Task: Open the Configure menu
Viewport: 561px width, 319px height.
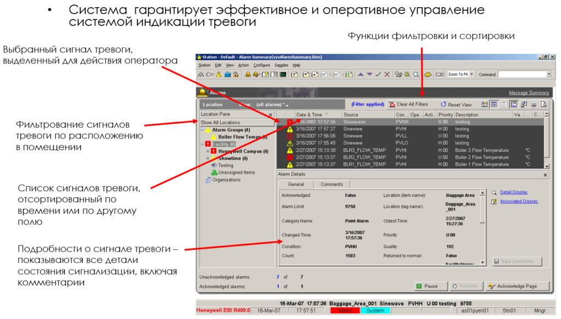Action: (261, 65)
